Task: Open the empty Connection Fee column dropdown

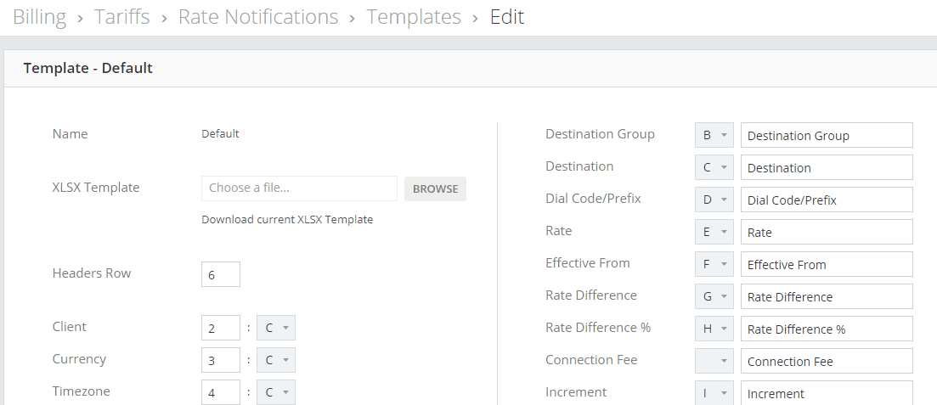Action: 714,361
